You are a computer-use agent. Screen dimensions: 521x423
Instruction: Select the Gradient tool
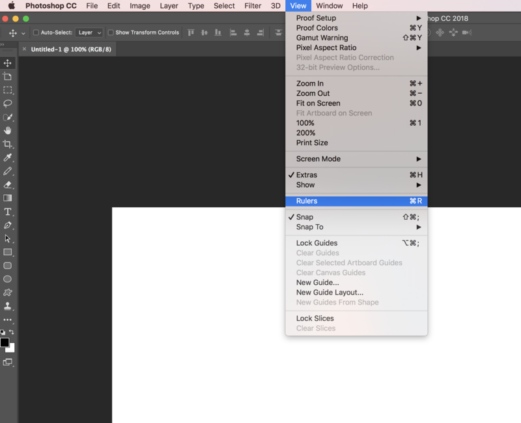pos(7,198)
